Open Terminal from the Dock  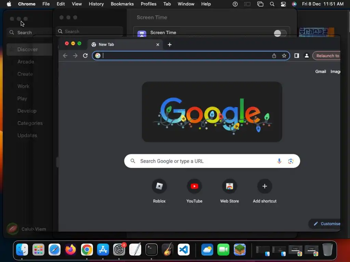pos(151,249)
